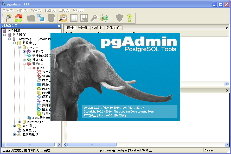Select the Slony复制 (0) node
Viewport: 231px width, 154px height.
pos(41,118)
